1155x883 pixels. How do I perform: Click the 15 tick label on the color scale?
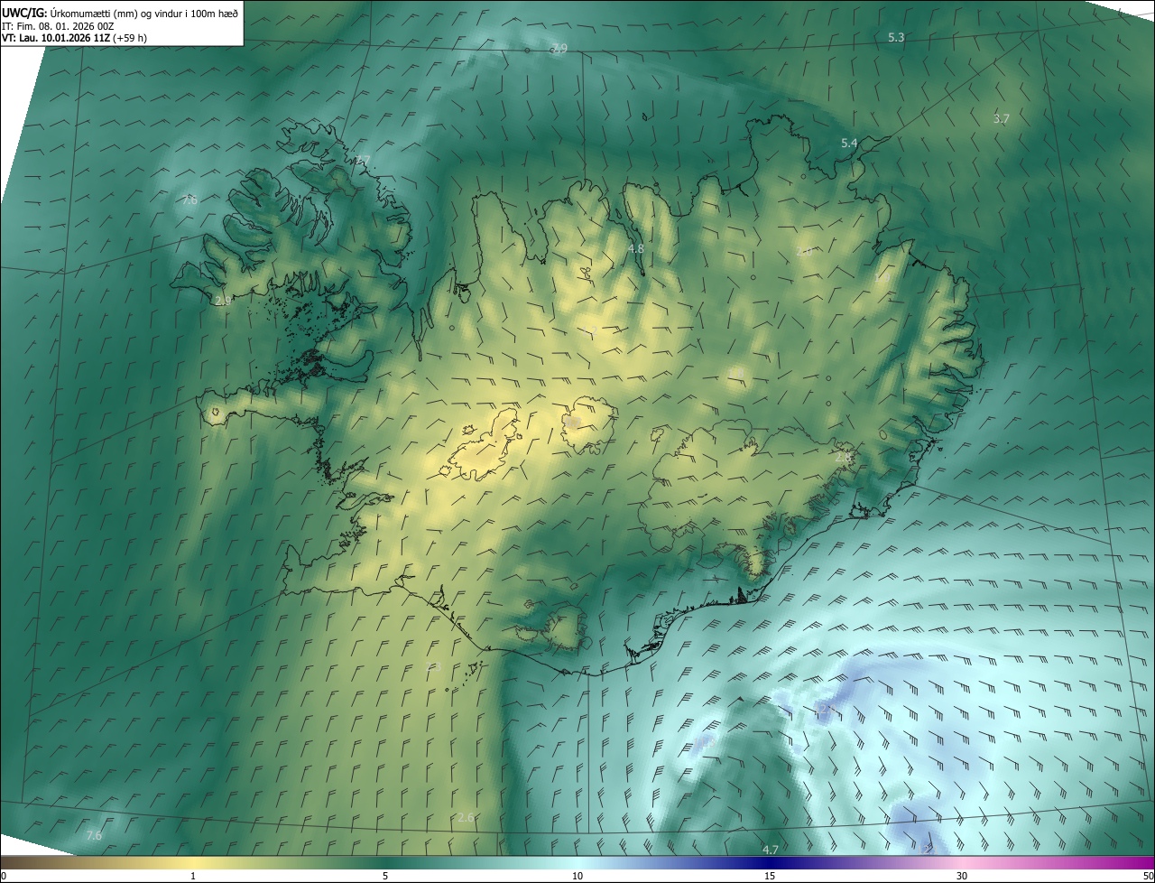(770, 876)
